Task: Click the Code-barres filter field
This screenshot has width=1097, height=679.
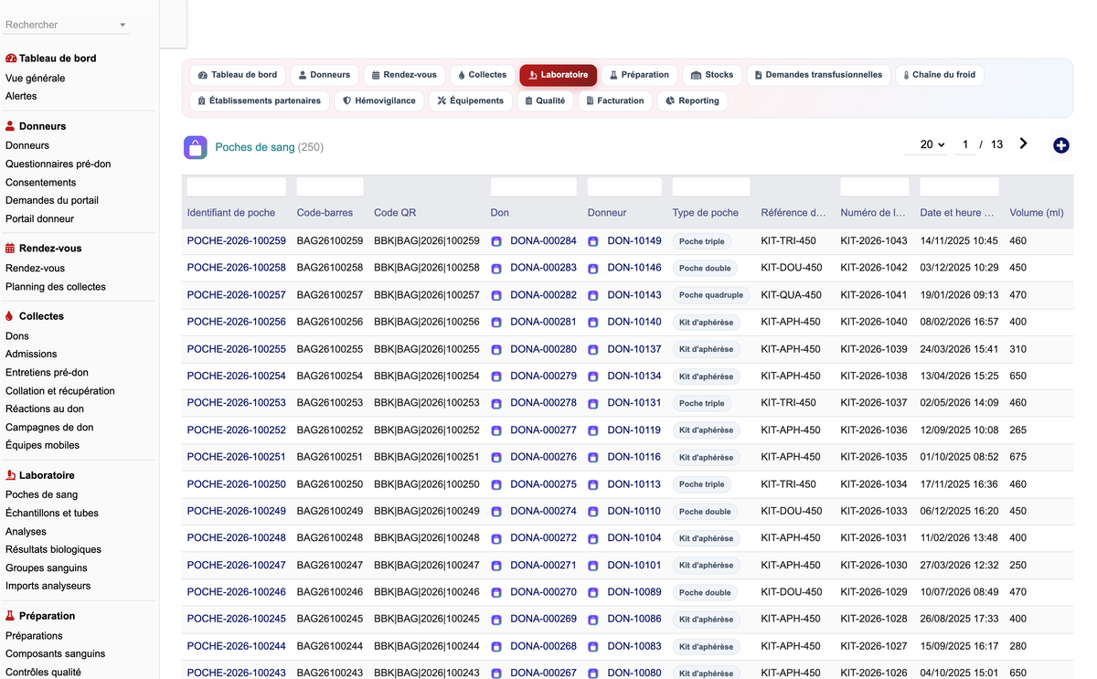Action: (330, 186)
